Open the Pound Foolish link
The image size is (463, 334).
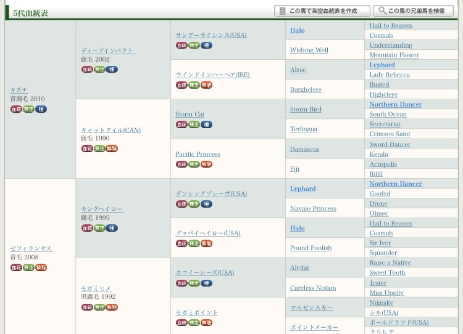311,248
